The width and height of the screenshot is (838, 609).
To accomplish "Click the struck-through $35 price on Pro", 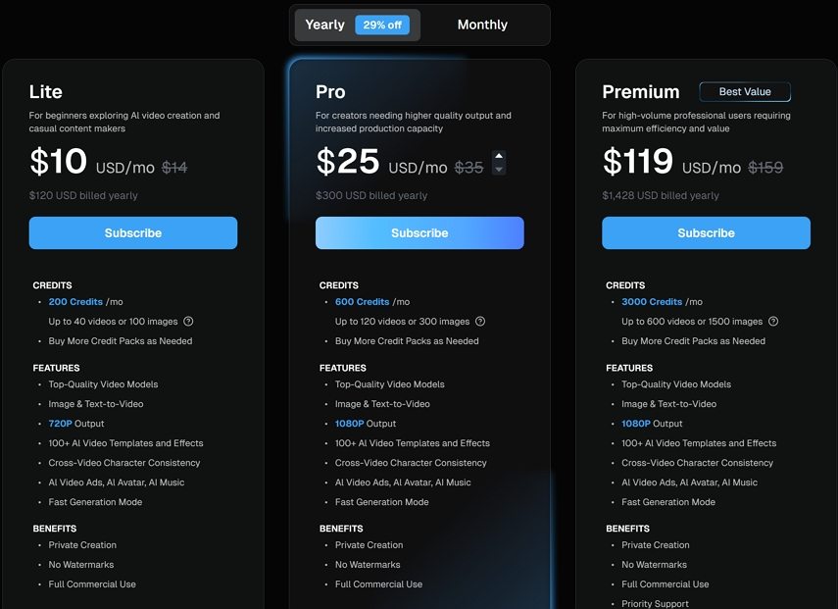I will click(469, 167).
